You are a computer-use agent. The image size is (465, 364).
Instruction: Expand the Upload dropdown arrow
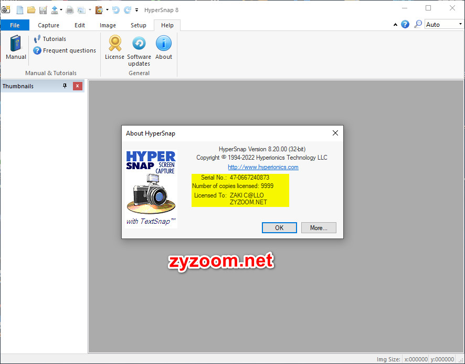coord(61,10)
